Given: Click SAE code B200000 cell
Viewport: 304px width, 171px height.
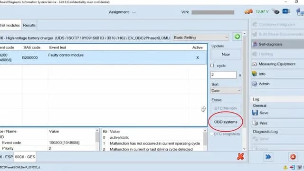Looking at the screenshot, I should [x=30, y=57].
